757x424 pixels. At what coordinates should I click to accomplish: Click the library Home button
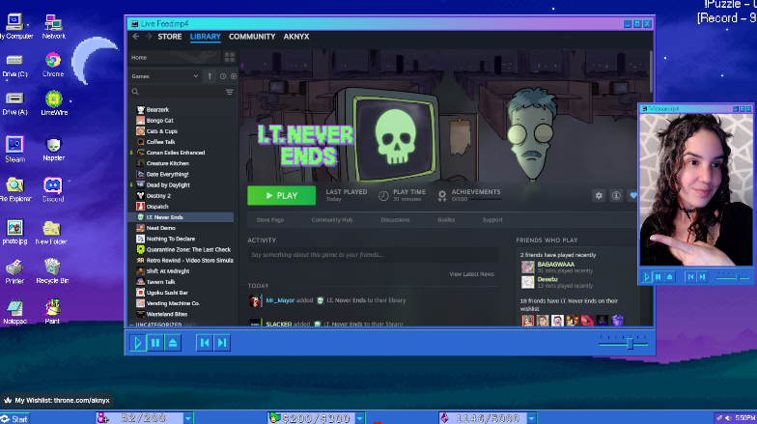[x=175, y=58]
